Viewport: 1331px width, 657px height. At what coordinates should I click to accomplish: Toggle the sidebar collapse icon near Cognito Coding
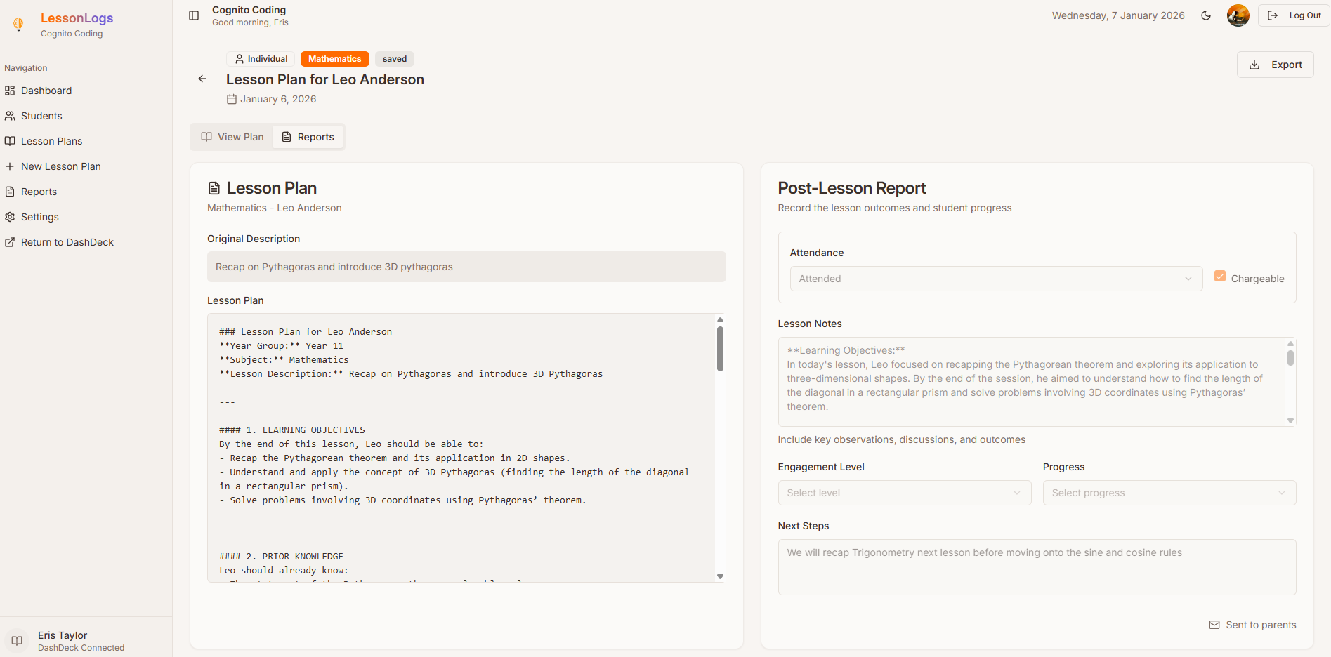(192, 15)
